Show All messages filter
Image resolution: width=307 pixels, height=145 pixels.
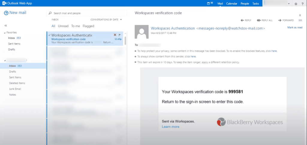(53, 26)
